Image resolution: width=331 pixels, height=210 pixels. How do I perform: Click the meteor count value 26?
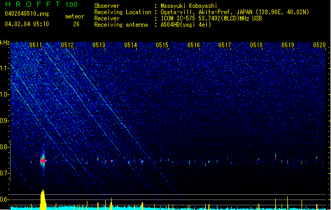[x=76, y=24]
